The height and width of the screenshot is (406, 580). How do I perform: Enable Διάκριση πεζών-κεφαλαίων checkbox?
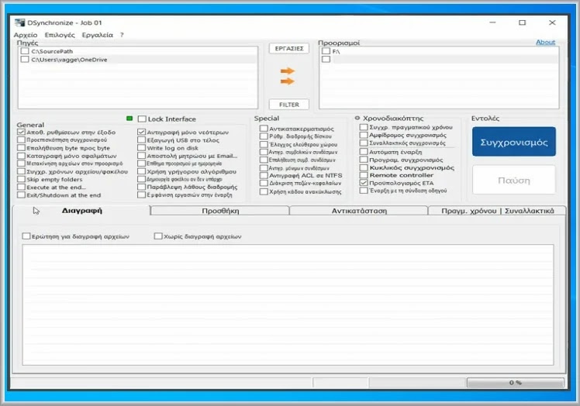264,183
